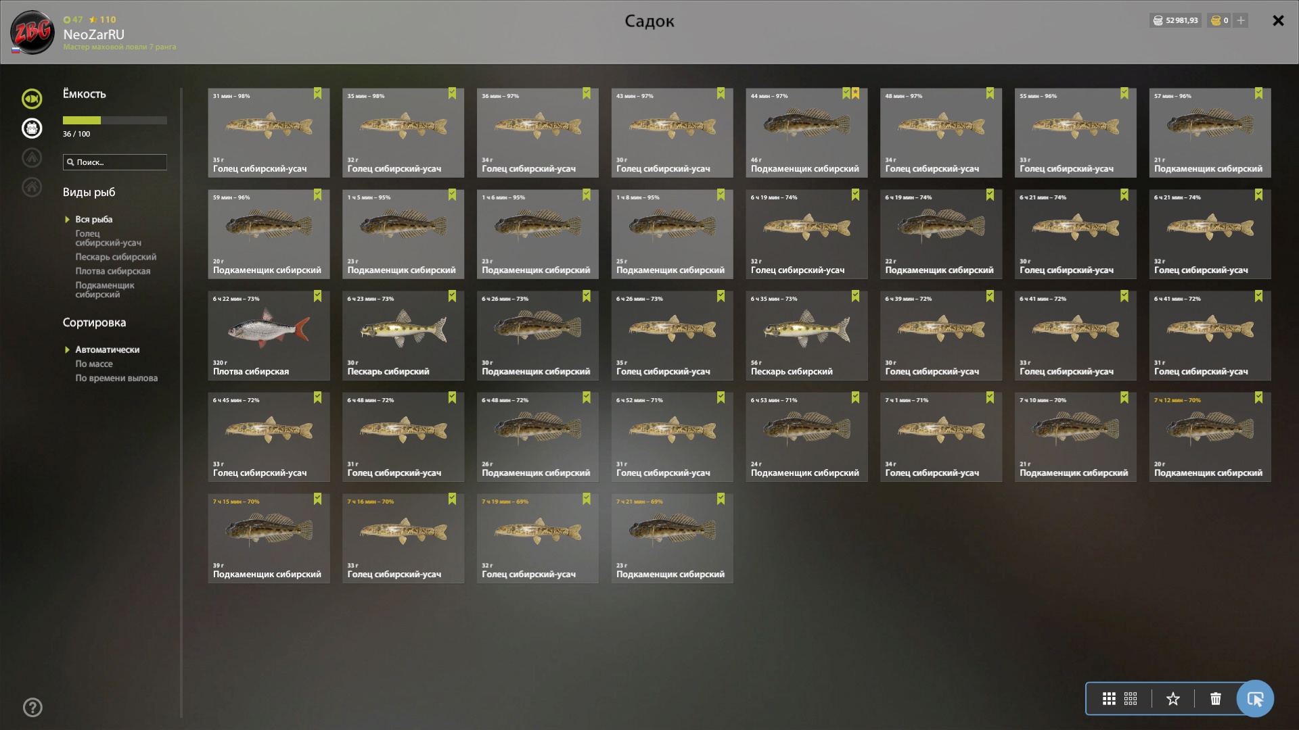Click the Ёмкость capacity progress bar
The image size is (1299, 730).
[115, 120]
